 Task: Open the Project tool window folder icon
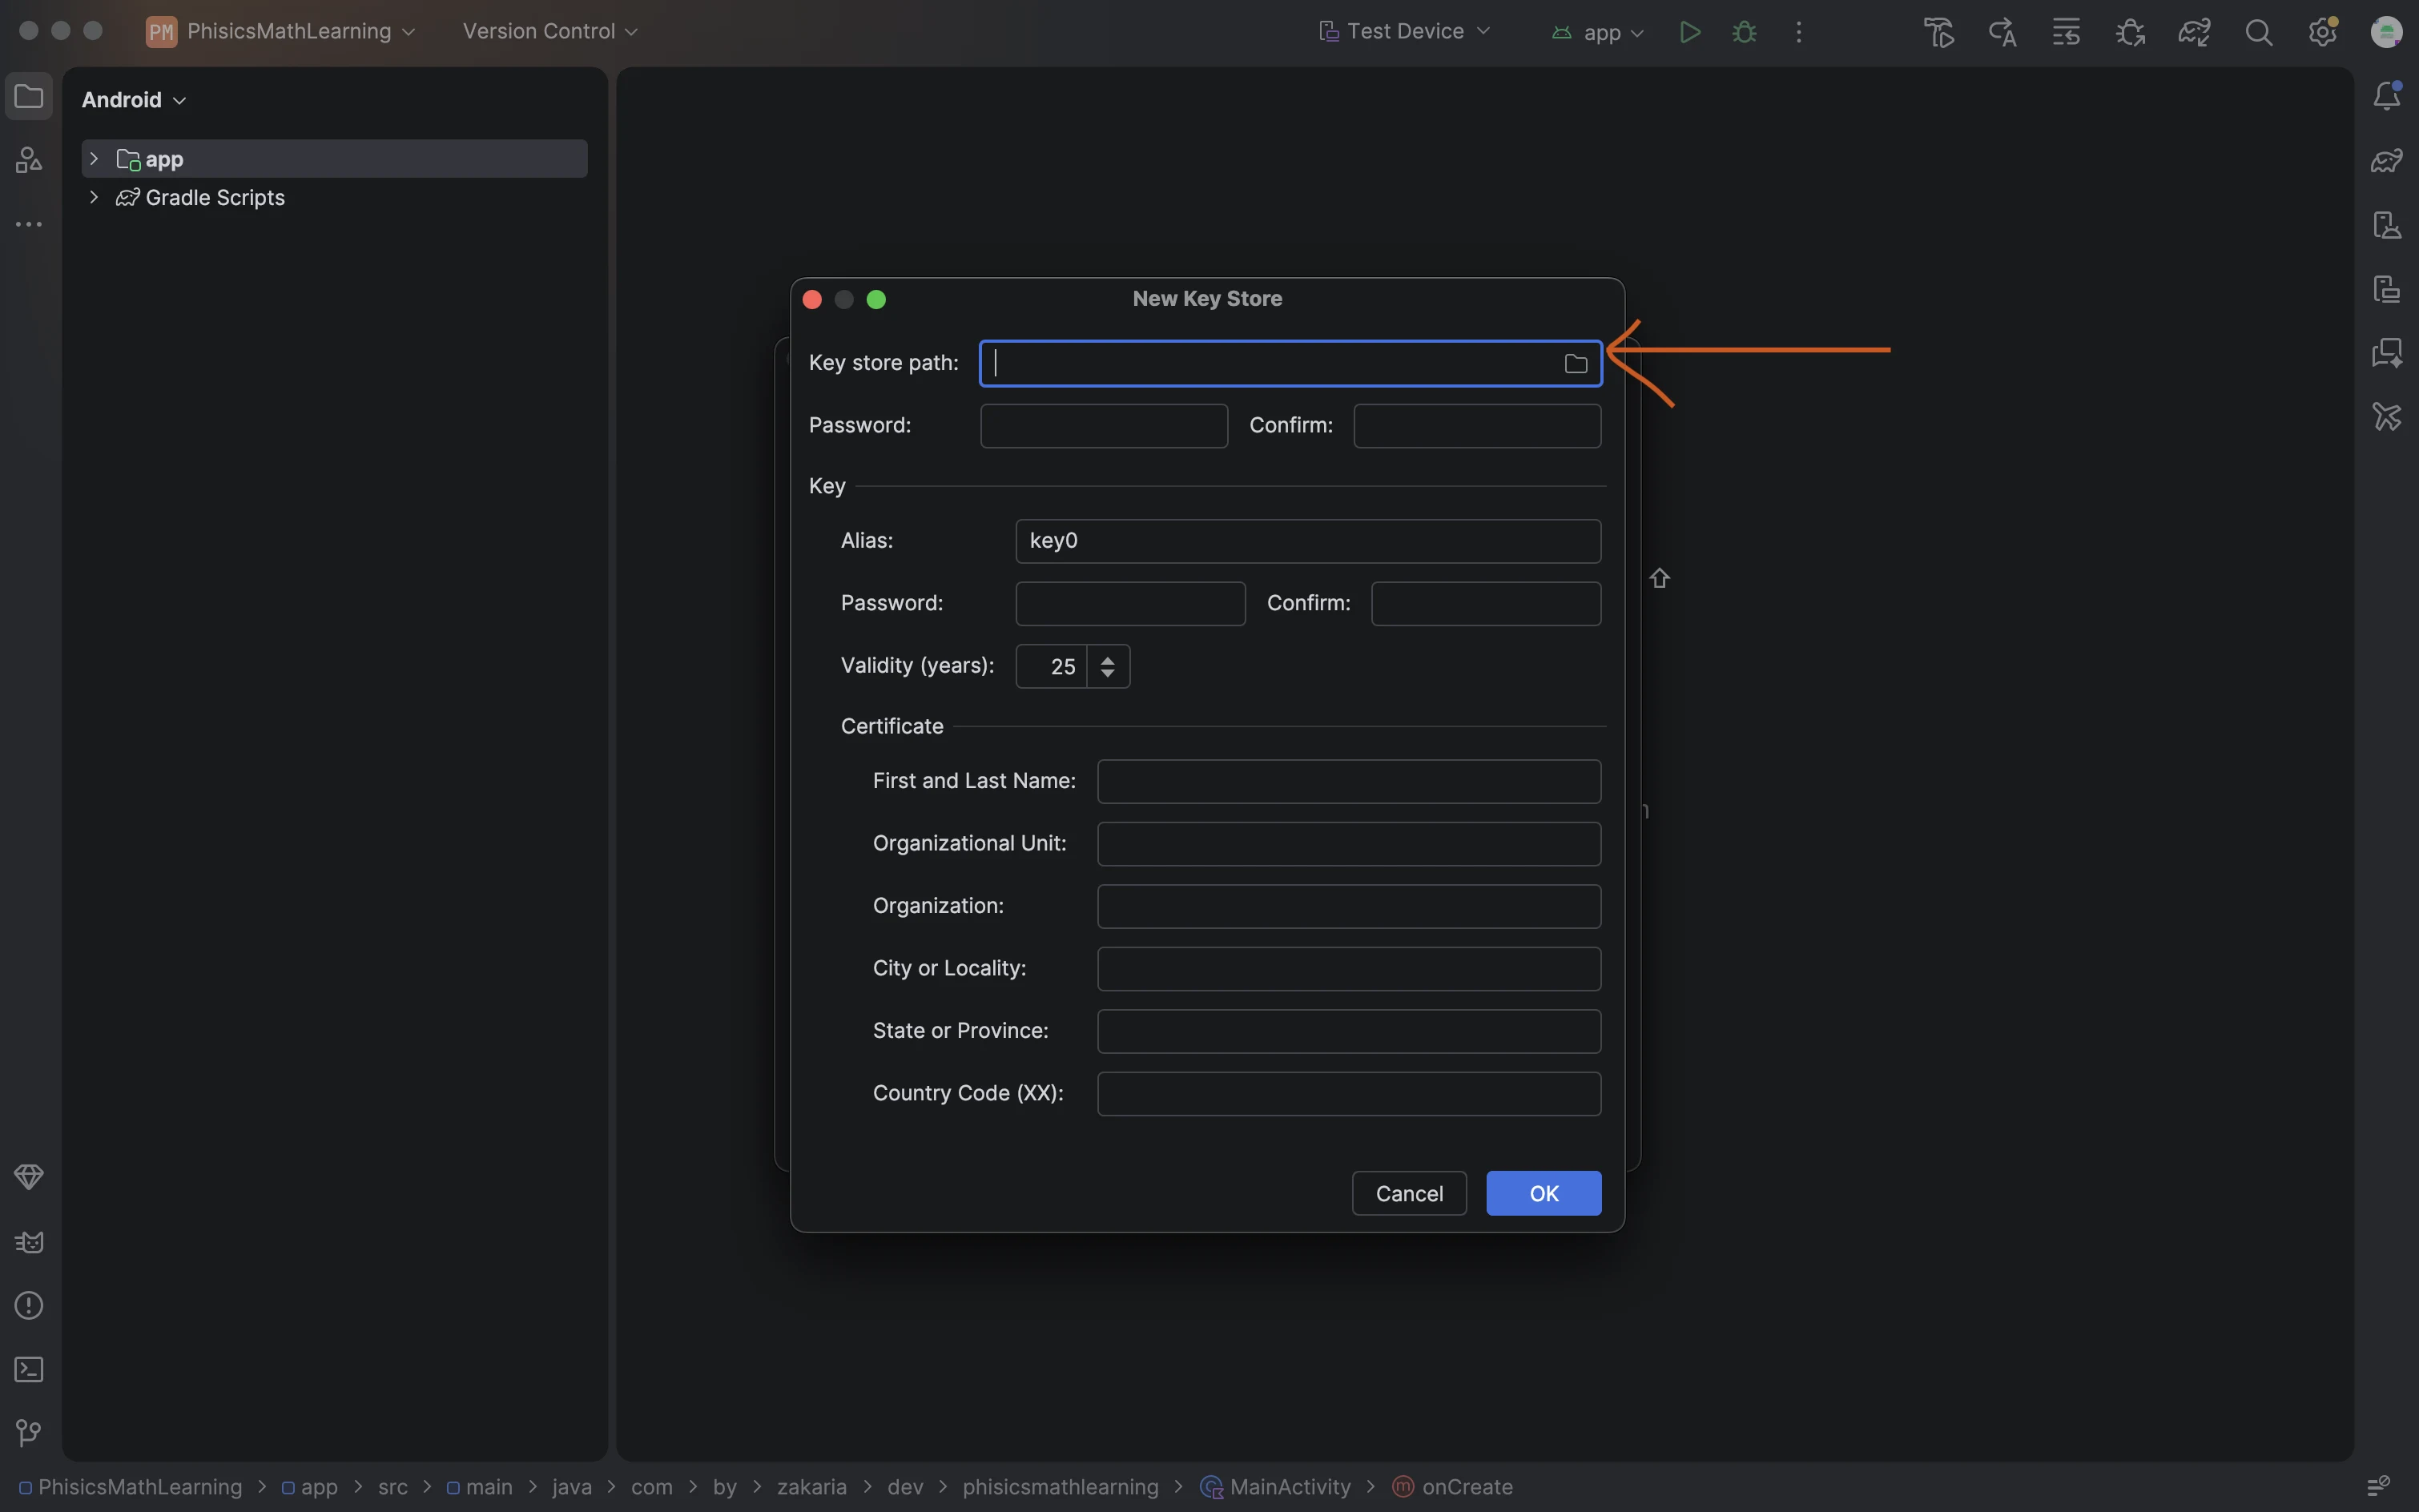click(x=29, y=97)
